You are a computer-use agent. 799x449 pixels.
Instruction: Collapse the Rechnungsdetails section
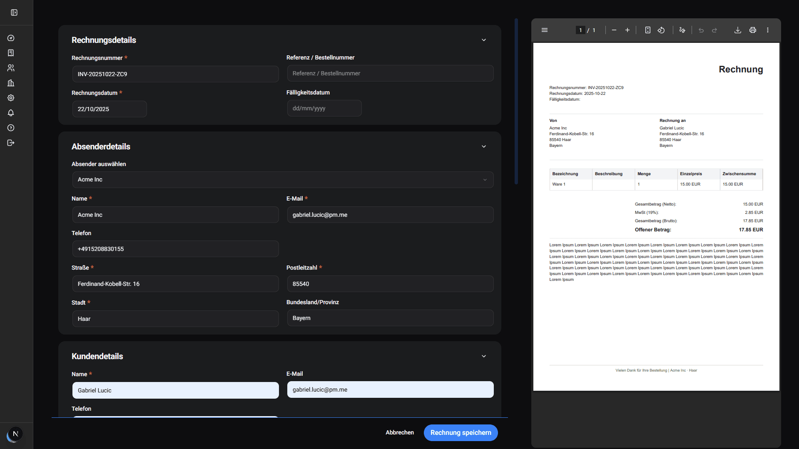pos(484,40)
